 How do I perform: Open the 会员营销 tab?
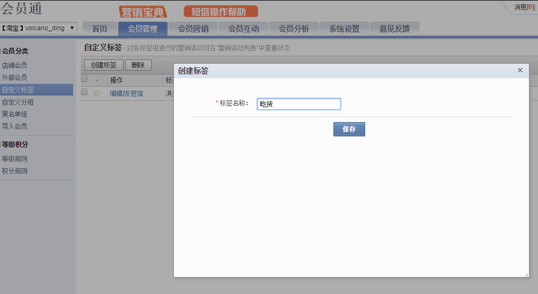(193, 29)
